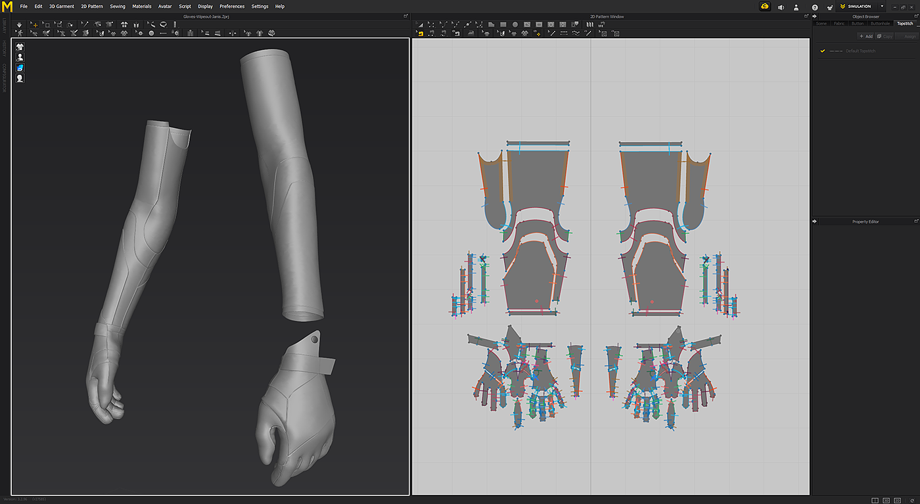Select the Rectangle pattern tool
Viewport: 920px width, 504px height.
503,24
